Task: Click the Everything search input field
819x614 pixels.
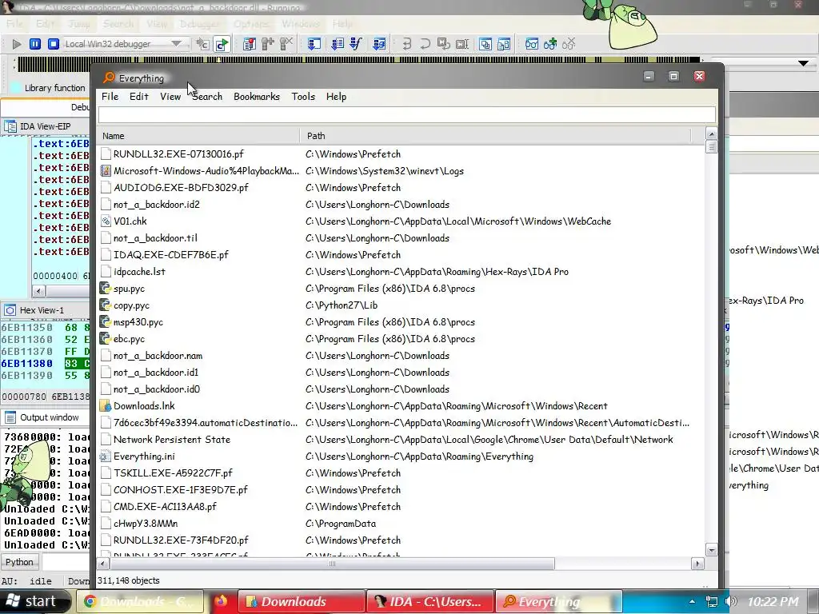Action: (x=407, y=115)
